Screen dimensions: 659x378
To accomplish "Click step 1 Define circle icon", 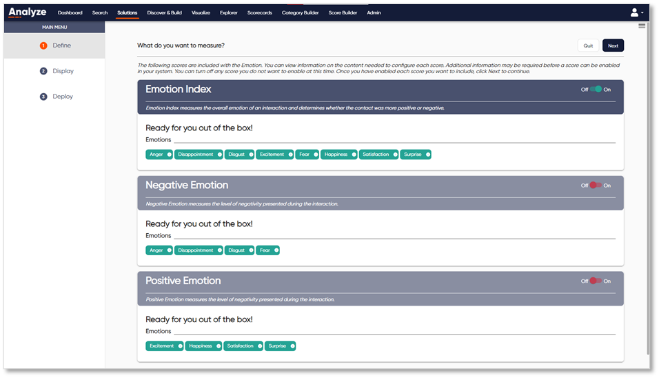I will point(43,46).
